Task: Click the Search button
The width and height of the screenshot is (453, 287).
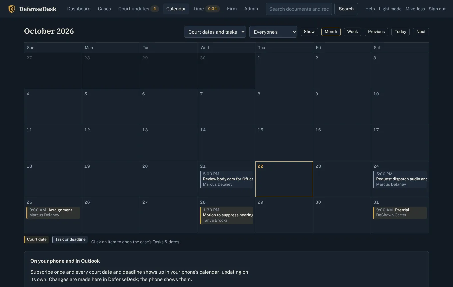Action: 346,9
